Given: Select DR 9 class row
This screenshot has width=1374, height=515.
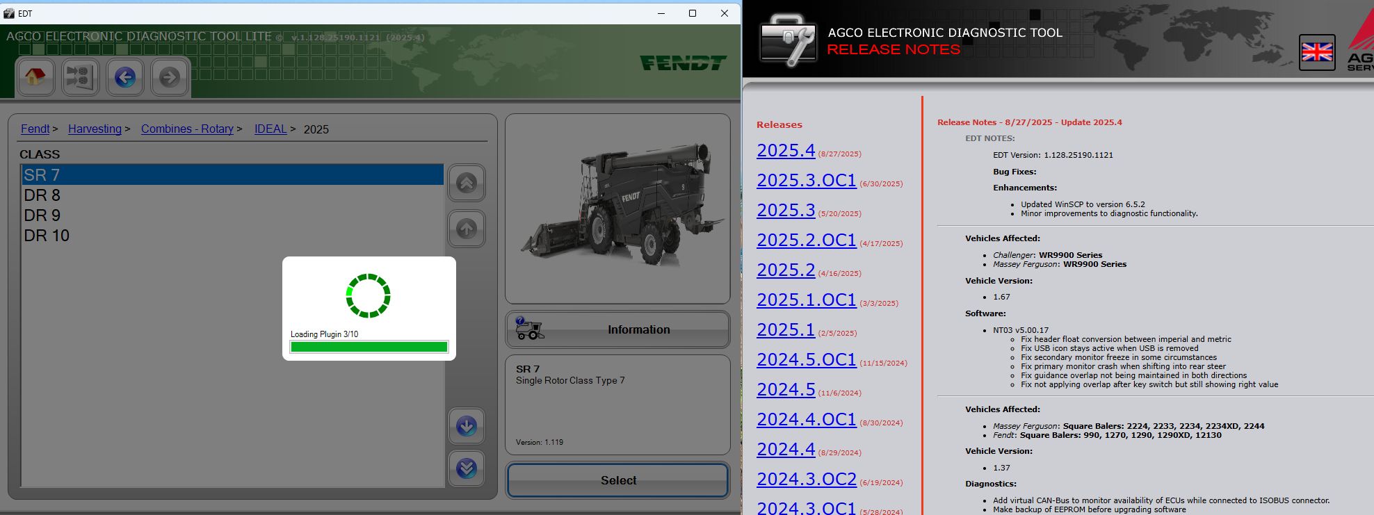Looking at the screenshot, I should click(232, 215).
